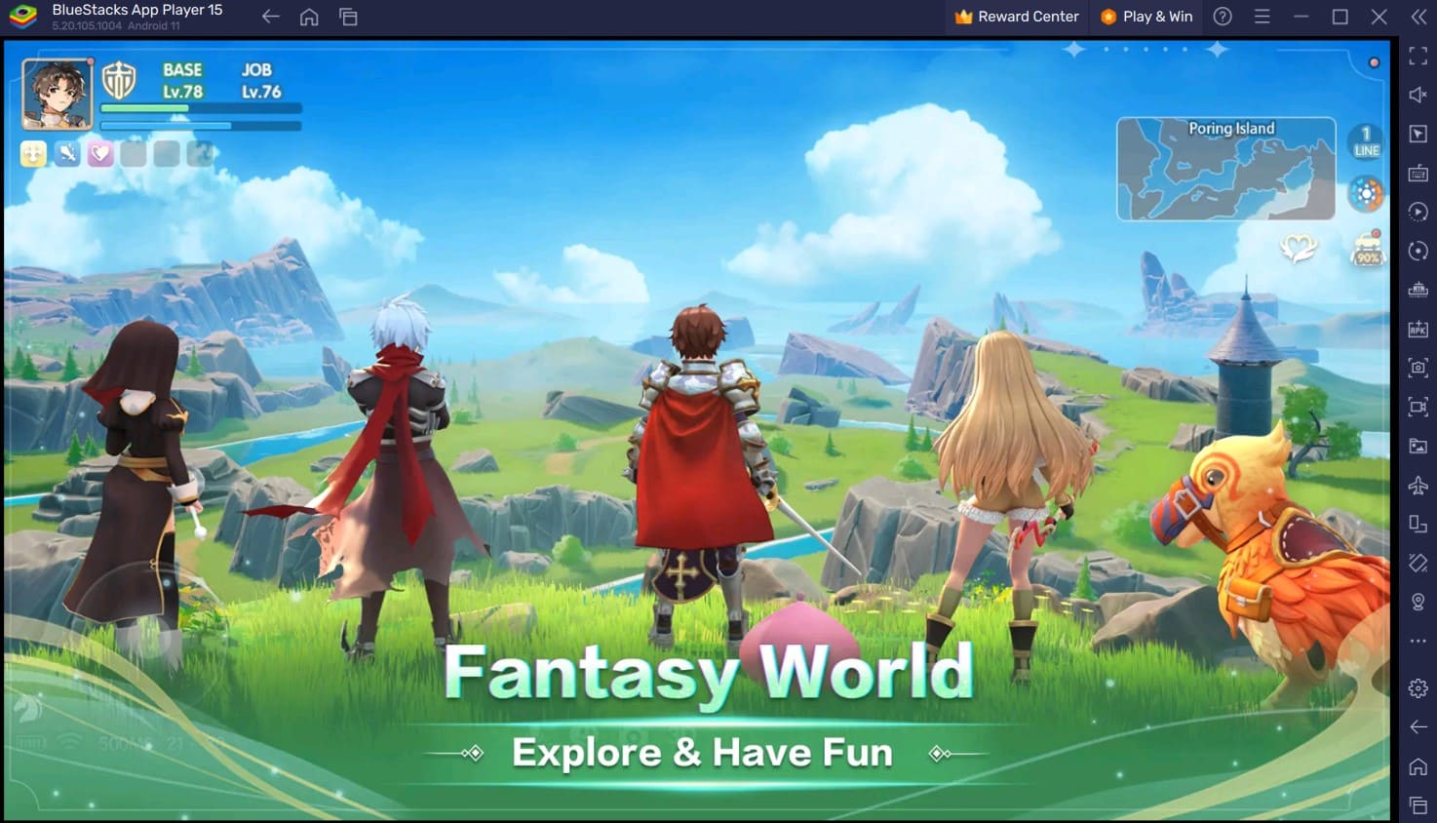1437x823 pixels.
Task: Open the Poring Island minimap
Action: coord(1225,169)
